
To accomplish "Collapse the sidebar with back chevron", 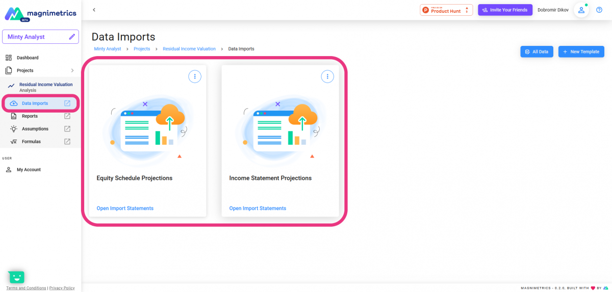I will click(x=94, y=10).
